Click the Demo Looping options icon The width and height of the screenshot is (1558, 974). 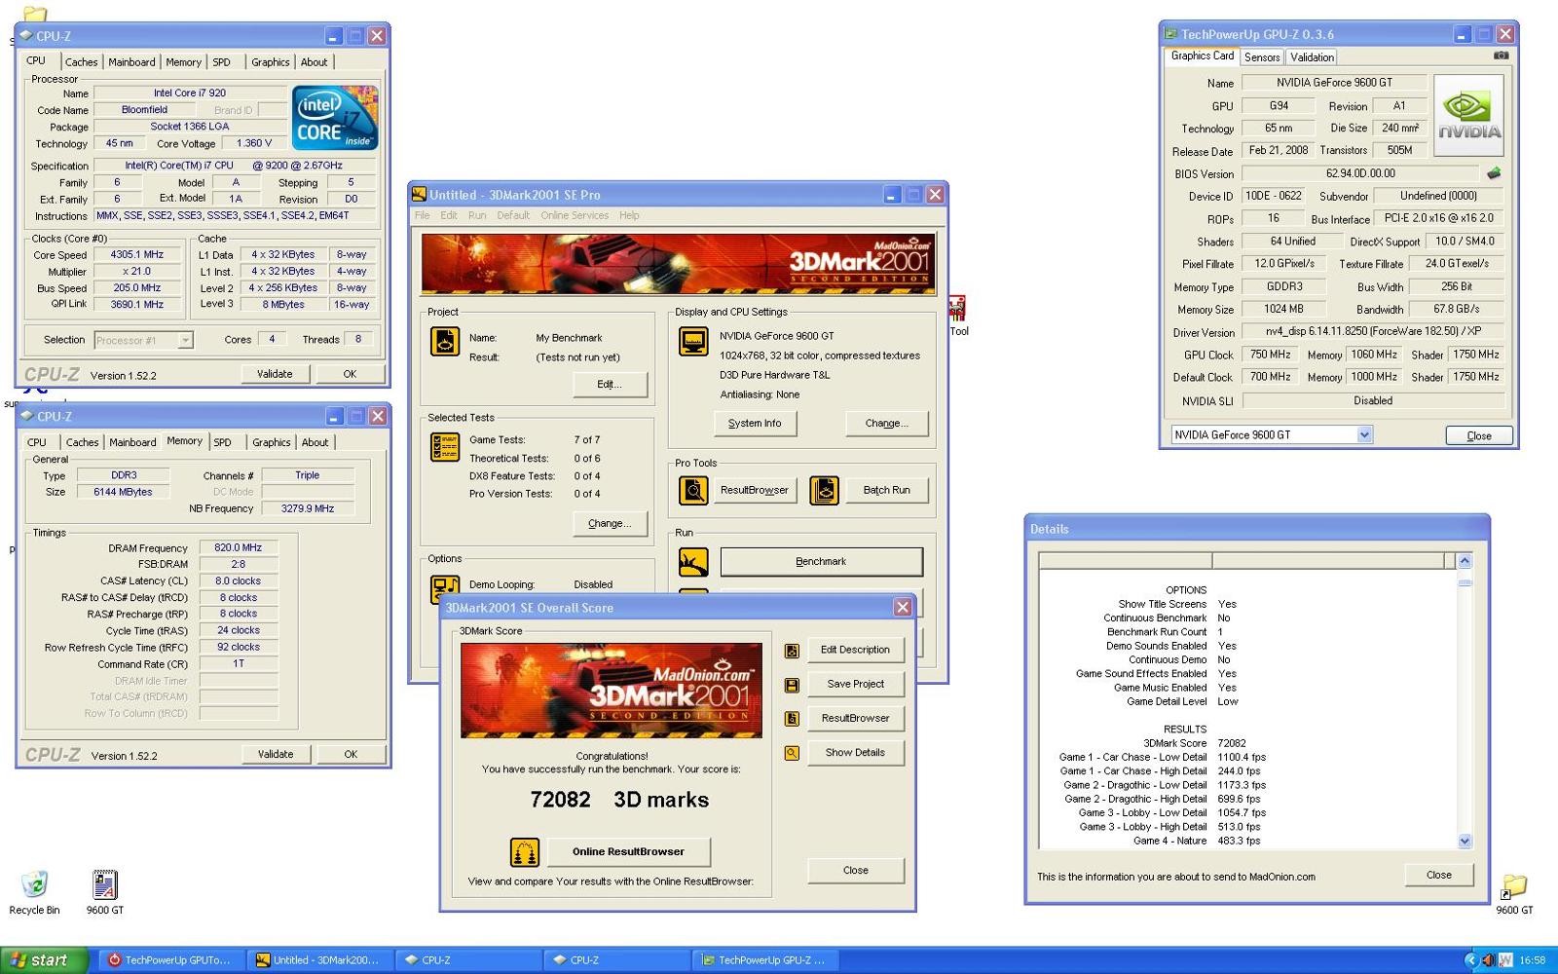click(445, 589)
